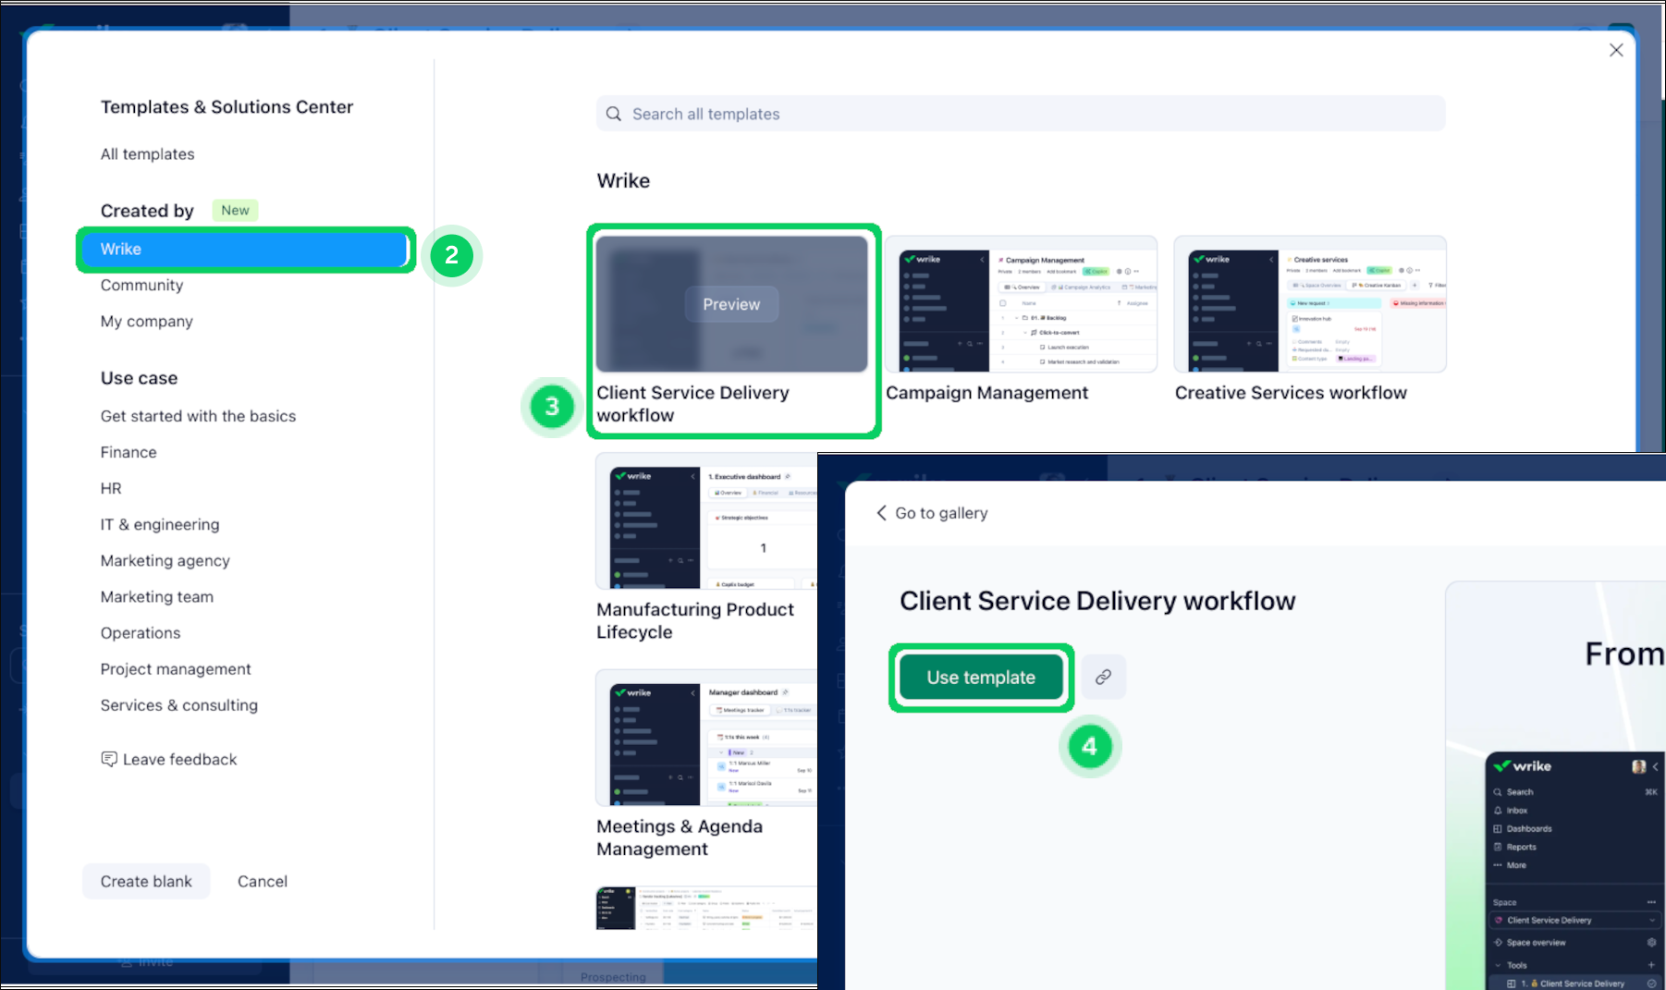The width and height of the screenshot is (1666, 990).
Task: Preview the Client Service Delivery workflow template
Action: pyautogui.click(x=730, y=304)
